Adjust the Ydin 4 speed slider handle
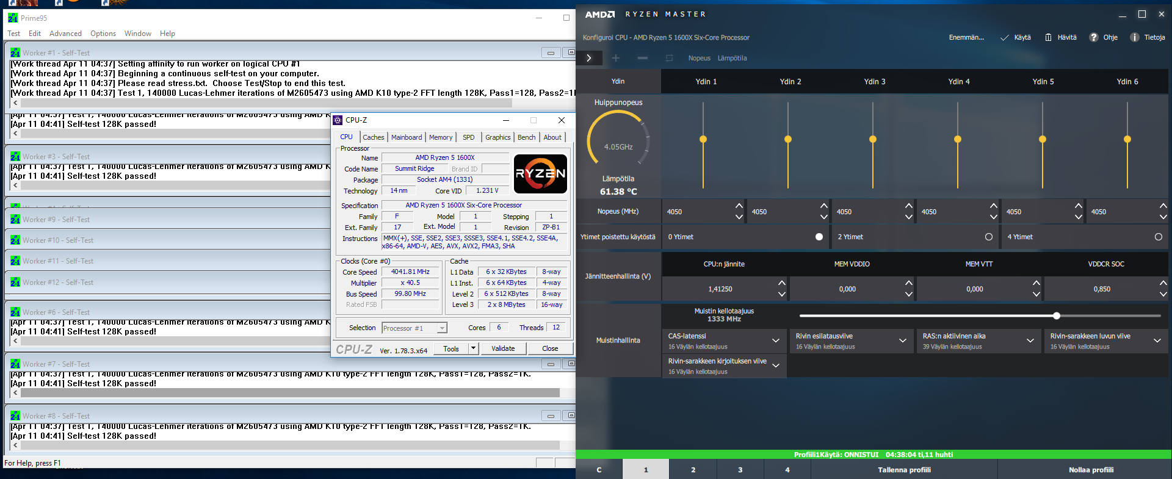 [x=958, y=139]
